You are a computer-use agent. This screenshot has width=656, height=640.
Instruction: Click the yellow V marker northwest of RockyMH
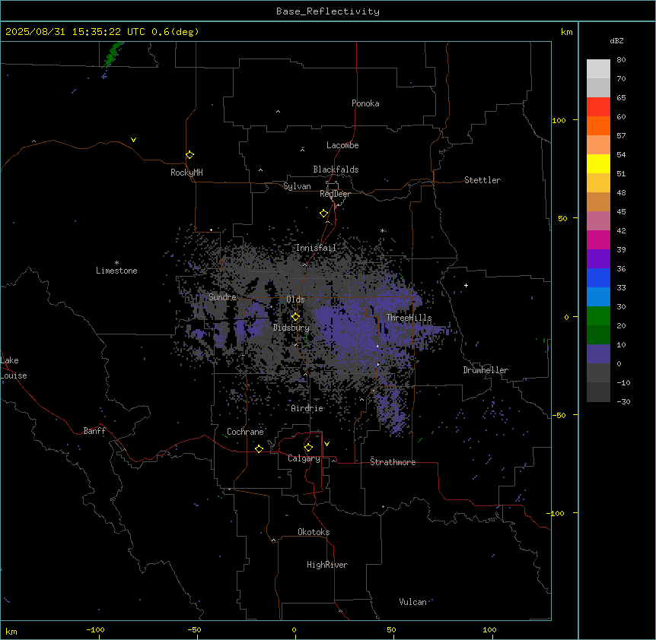tap(133, 140)
